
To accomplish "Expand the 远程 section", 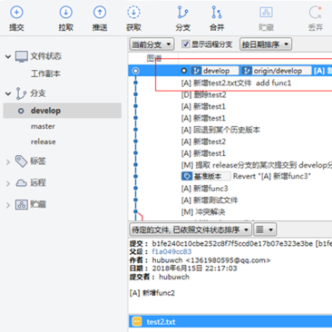I will pyautogui.click(x=8, y=183).
